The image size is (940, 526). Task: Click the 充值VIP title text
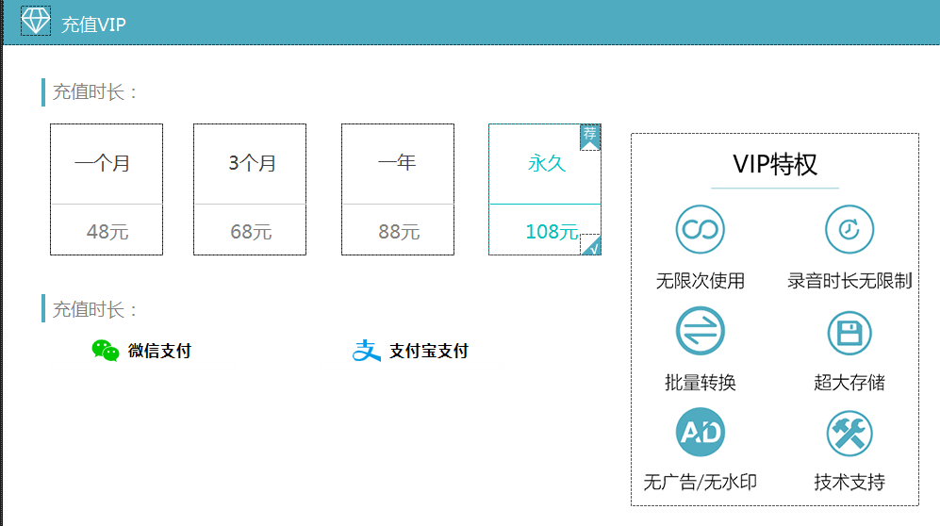pyautogui.click(x=93, y=25)
